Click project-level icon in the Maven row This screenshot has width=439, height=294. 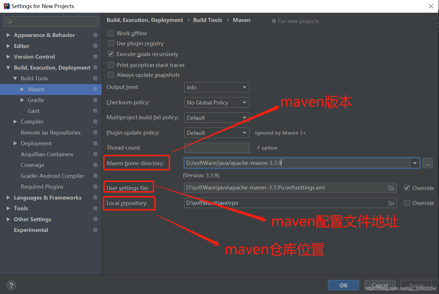[95, 89]
